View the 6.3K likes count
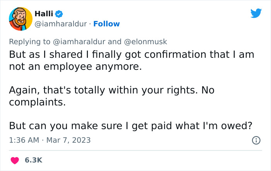Image resolution: width=271 pixels, height=171 pixels. point(34,160)
